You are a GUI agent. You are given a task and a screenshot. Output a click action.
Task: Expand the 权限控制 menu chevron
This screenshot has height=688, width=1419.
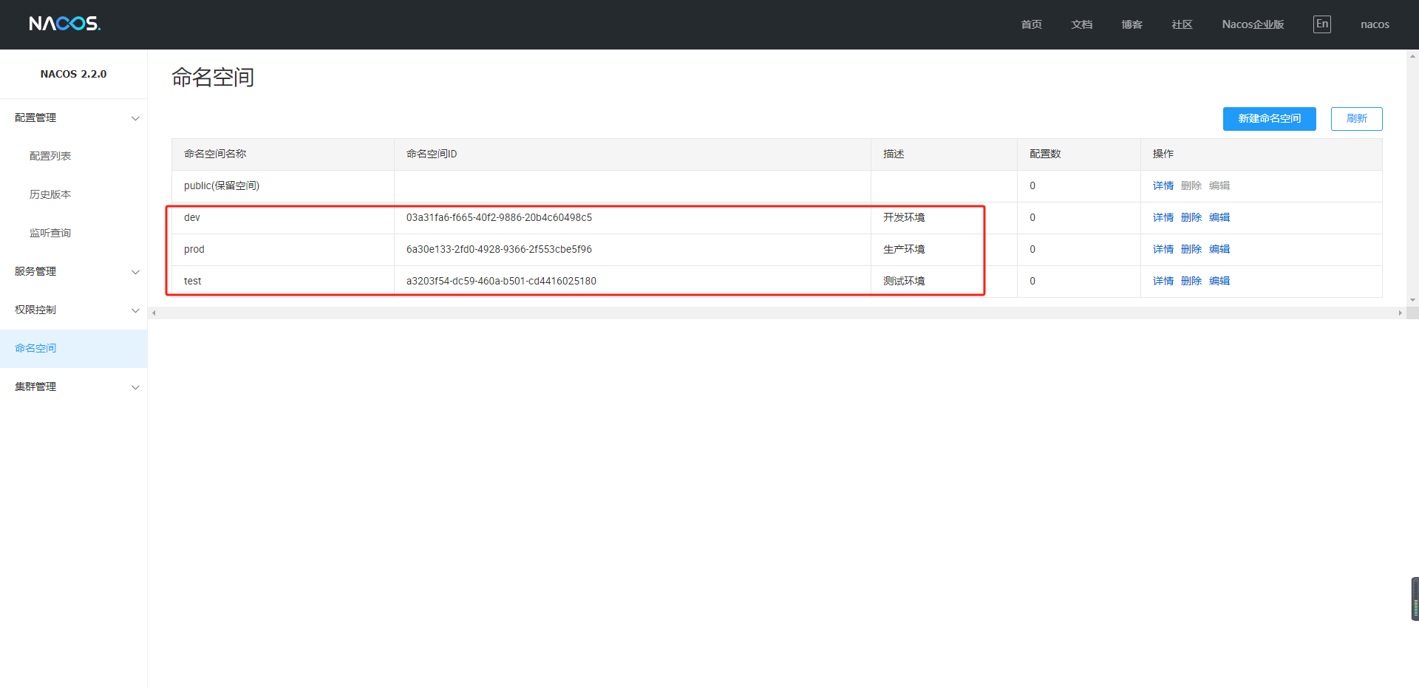135,310
